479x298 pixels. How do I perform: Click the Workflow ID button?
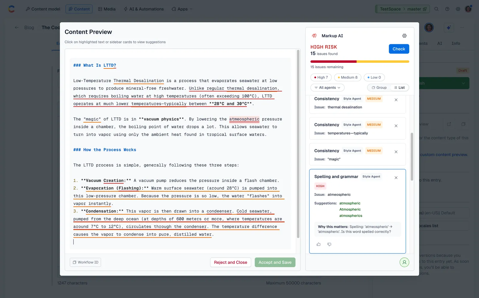click(85, 262)
